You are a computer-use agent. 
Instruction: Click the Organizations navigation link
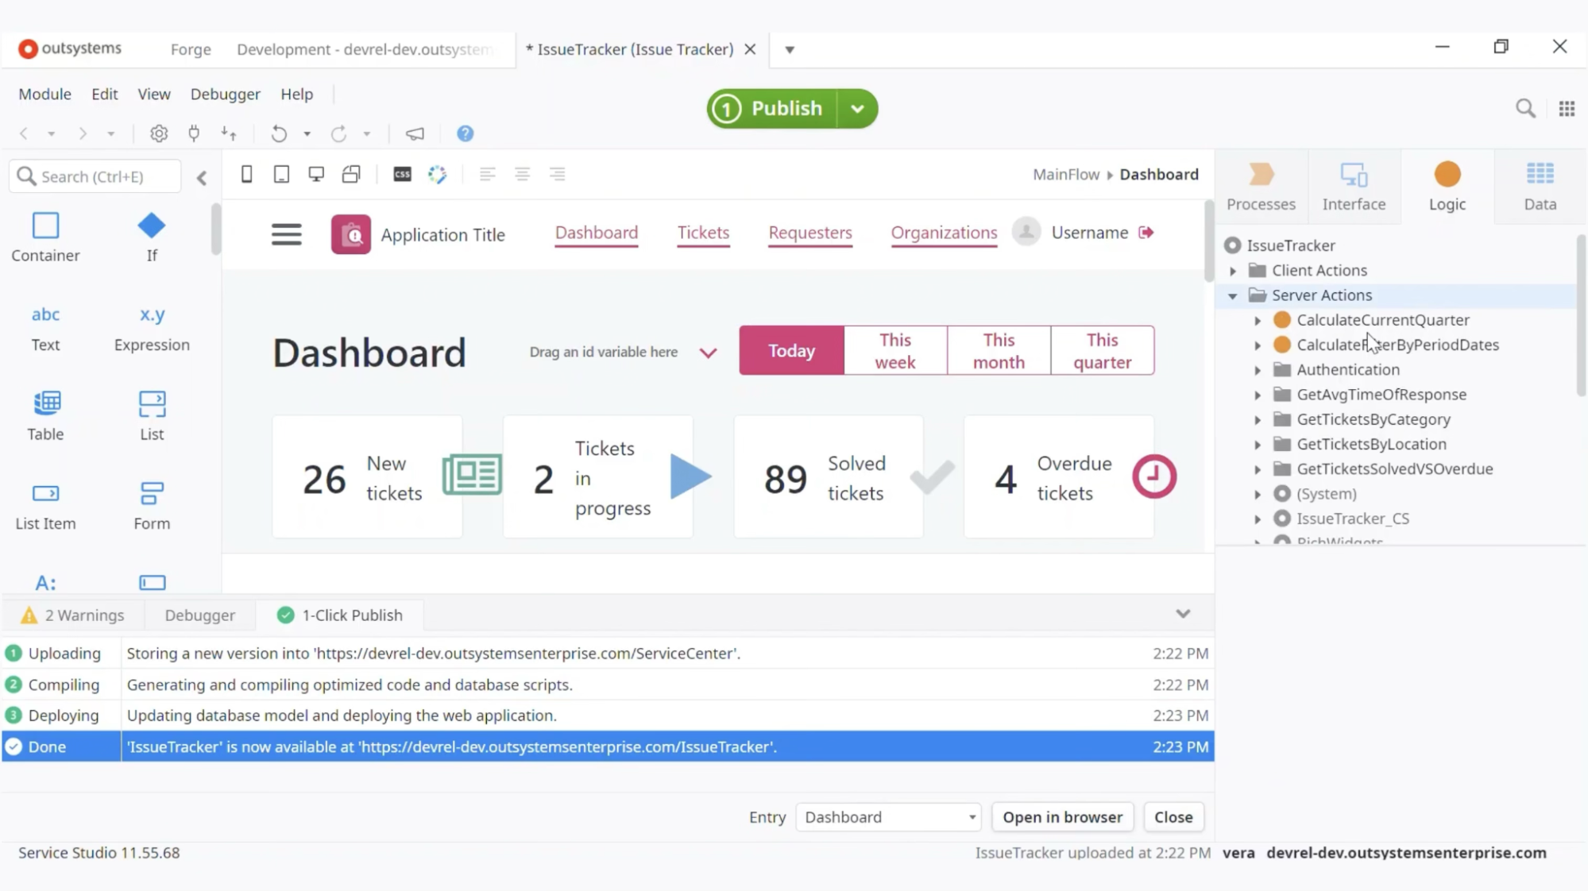pyautogui.click(x=944, y=233)
